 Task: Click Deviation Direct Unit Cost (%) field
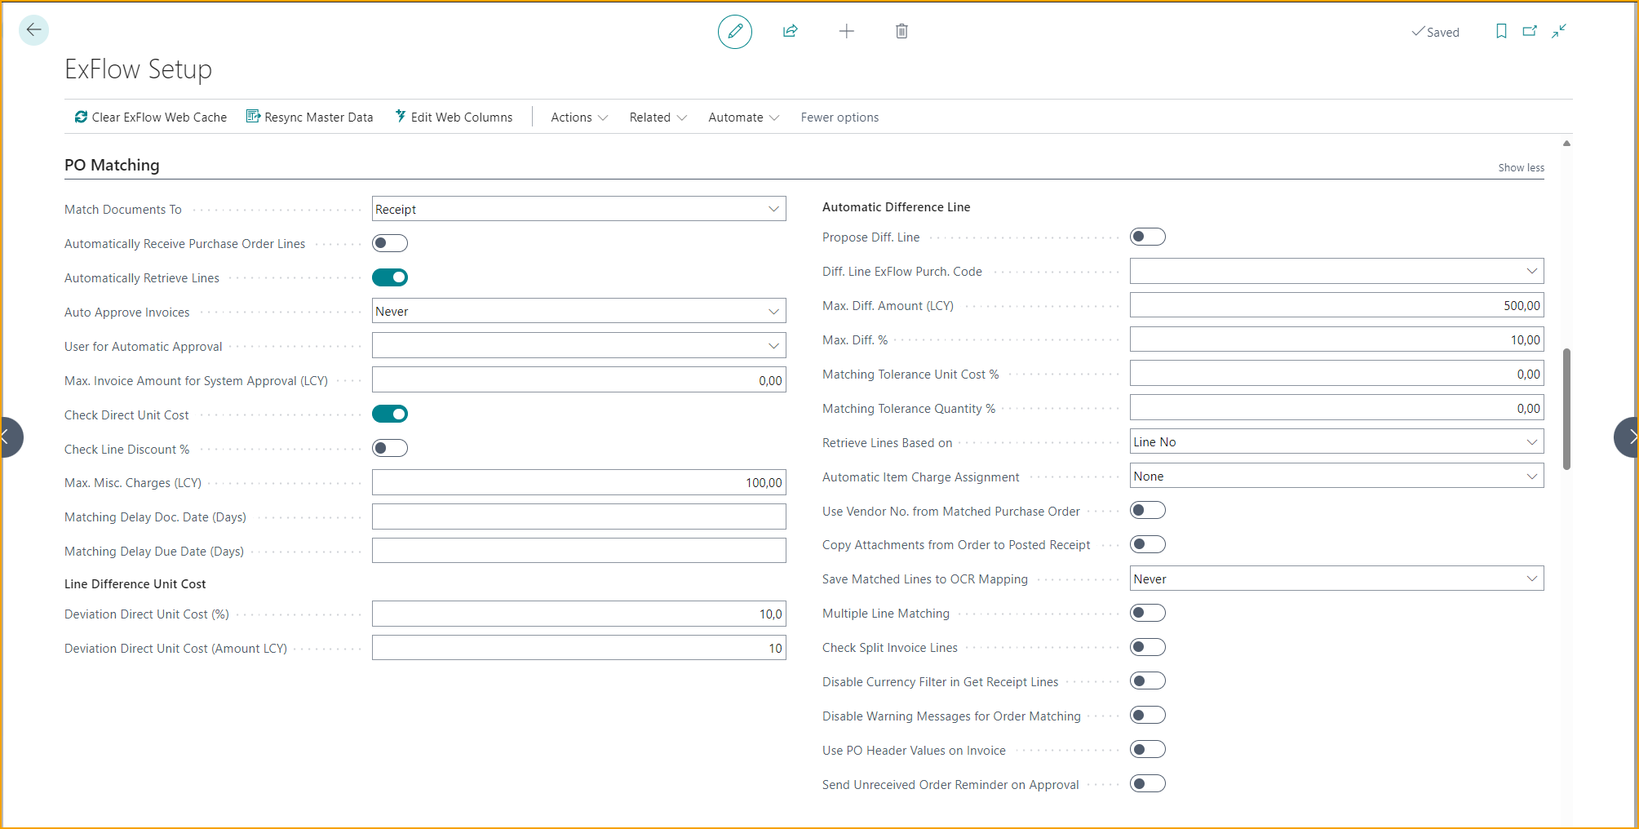[578, 614]
